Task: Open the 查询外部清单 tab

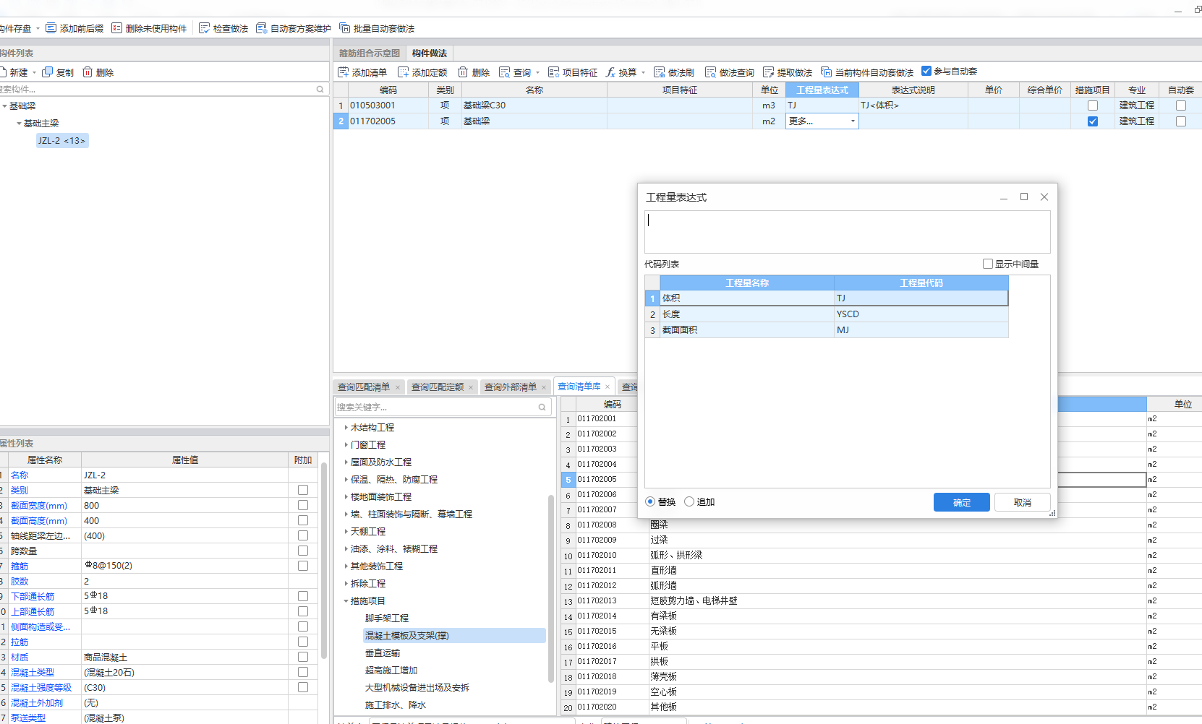Action: (x=511, y=387)
